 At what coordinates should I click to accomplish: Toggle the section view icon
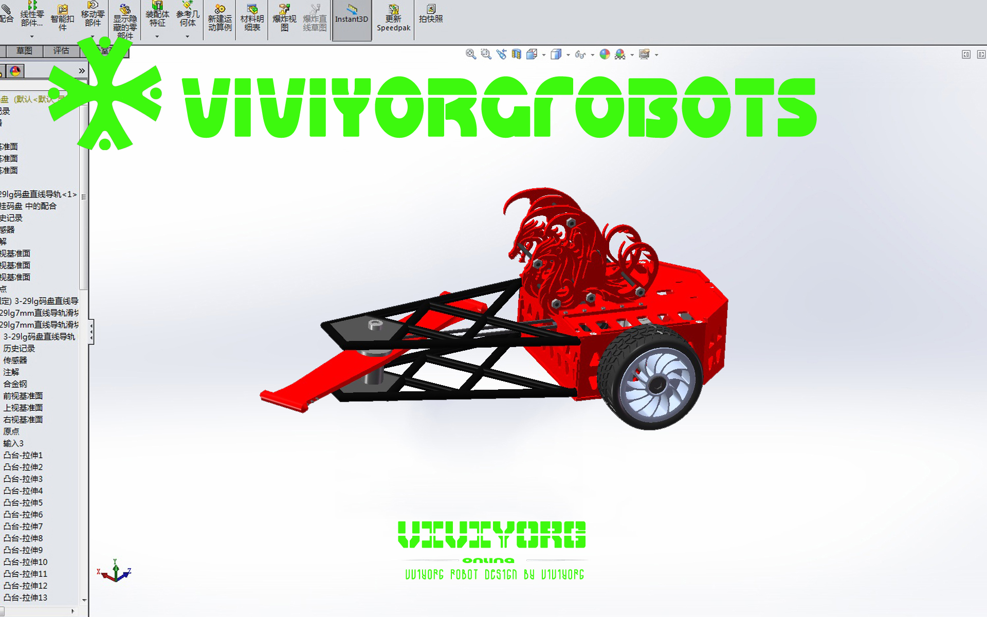coord(516,53)
